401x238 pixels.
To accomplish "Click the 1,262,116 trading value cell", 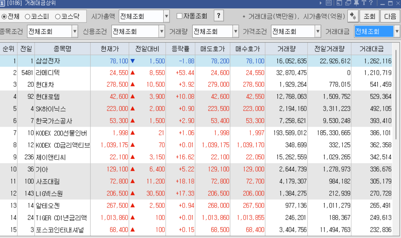I will [x=378, y=61].
